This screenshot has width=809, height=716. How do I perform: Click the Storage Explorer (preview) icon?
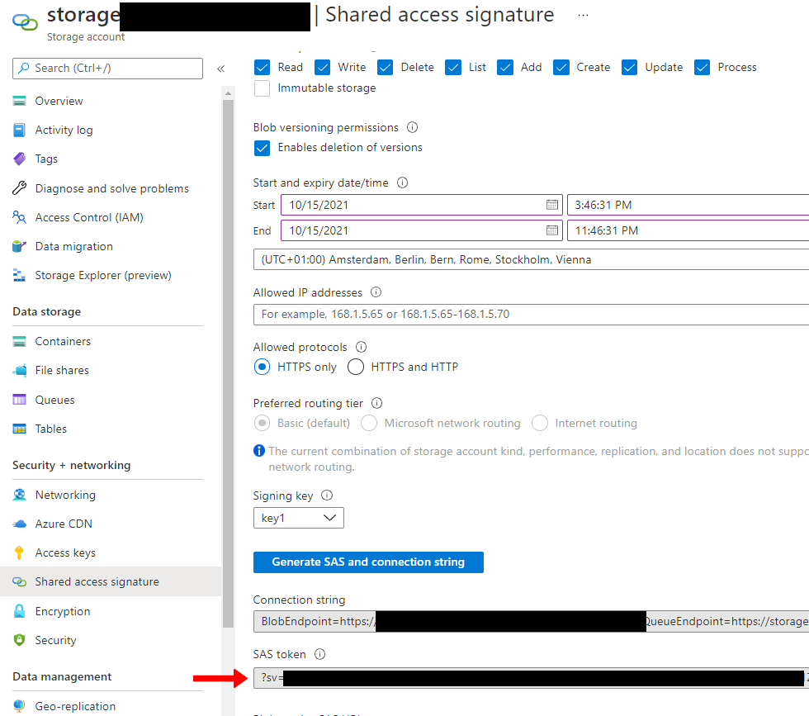pos(19,275)
